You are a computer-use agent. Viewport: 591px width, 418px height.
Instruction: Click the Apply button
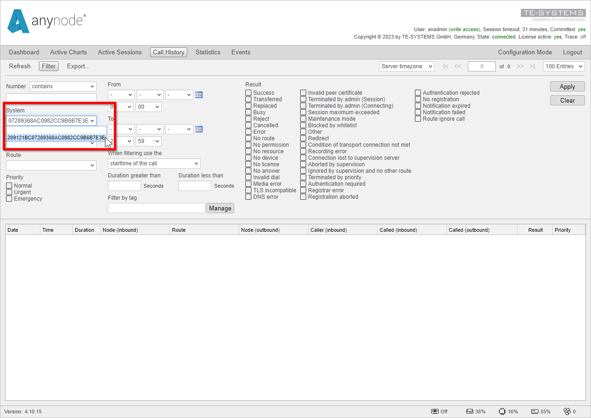point(567,86)
